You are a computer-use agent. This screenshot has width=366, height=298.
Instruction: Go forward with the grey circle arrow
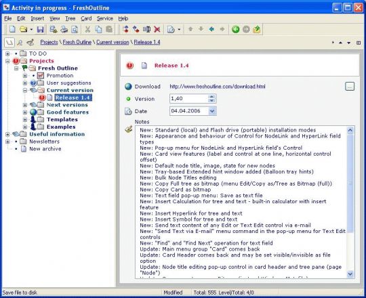(x=246, y=29)
